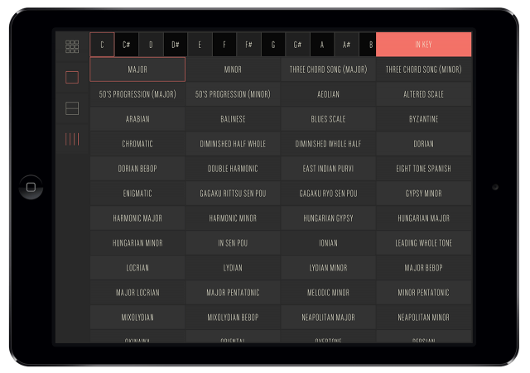Select the Arabian scale
This screenshot has width=530, height=373.
(x=137, y=119)
